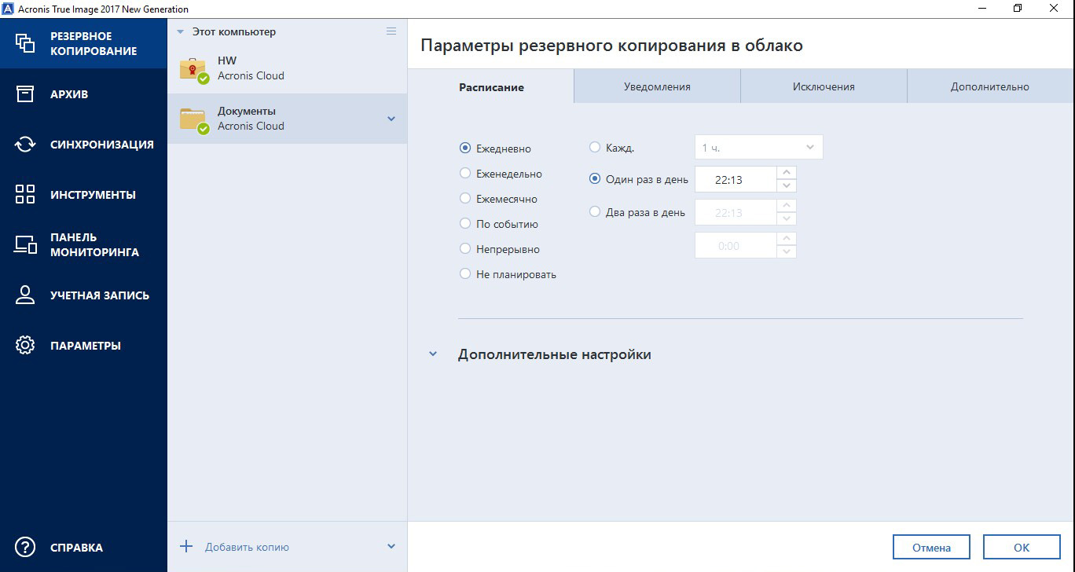Click the 22:13 once-a-day time field
The height and width of the screenshot is (572, 1075).
[x=736, y=180]
